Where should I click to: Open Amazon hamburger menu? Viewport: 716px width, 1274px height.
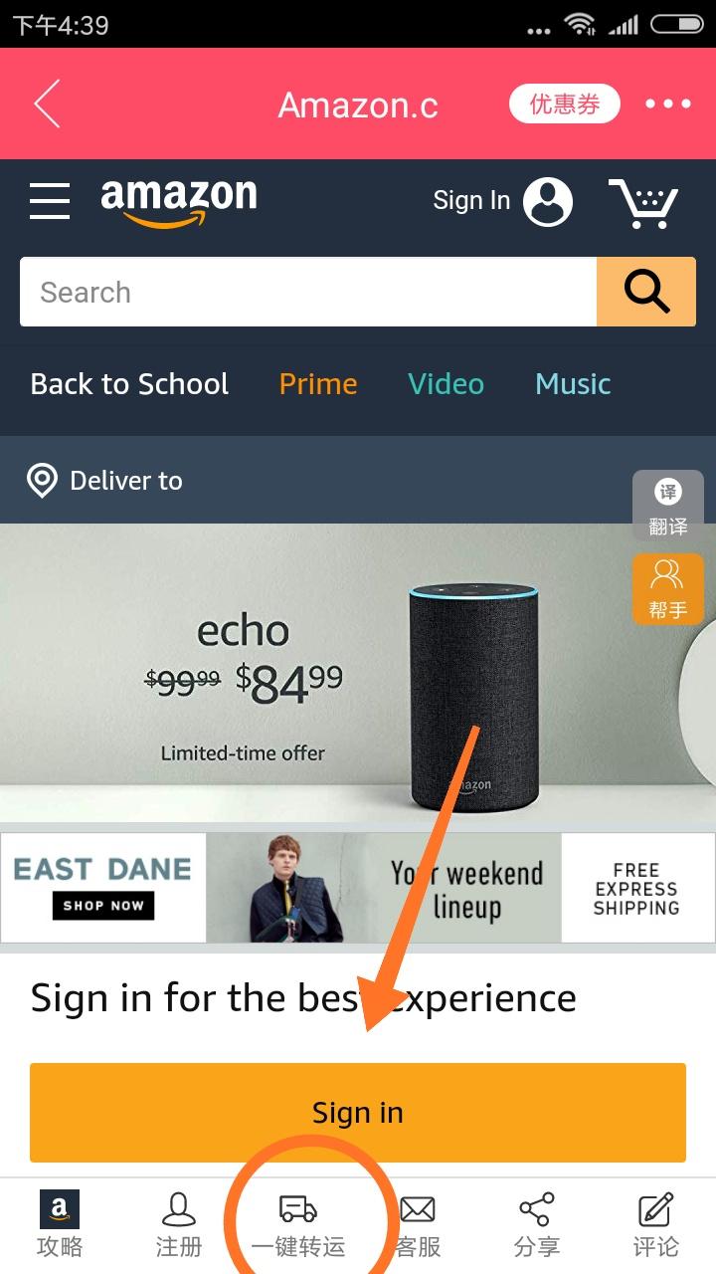coord(50,201)
